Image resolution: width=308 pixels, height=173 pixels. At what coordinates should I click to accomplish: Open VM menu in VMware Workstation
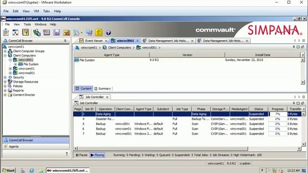(36, 11)
